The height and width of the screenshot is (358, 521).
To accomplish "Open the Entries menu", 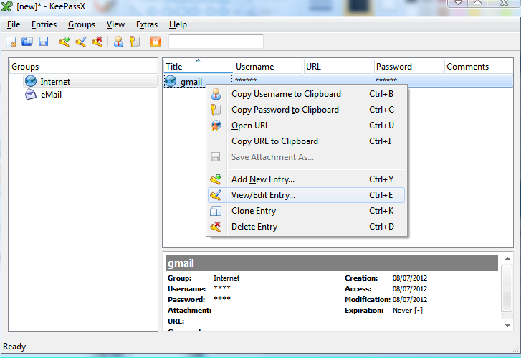I will click(44, 24).
